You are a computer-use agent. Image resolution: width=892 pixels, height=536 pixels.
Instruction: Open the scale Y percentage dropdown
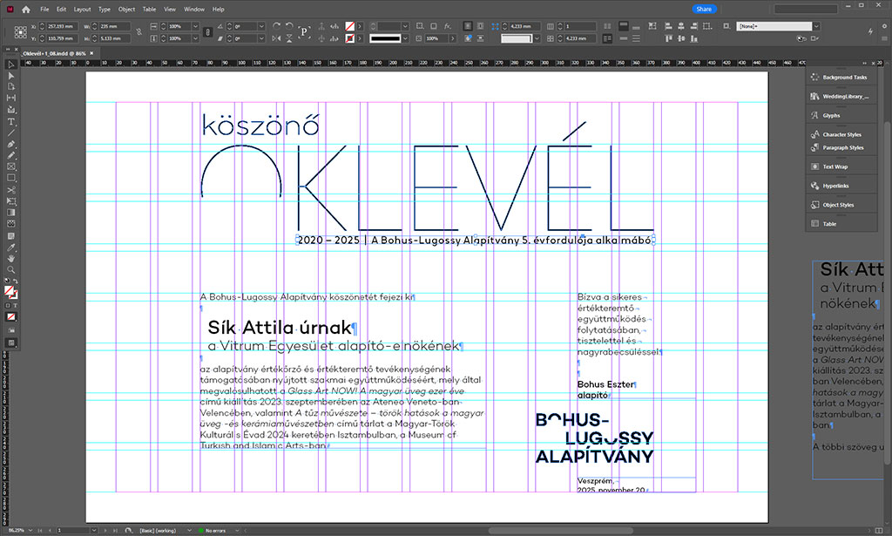coord(195,38)
